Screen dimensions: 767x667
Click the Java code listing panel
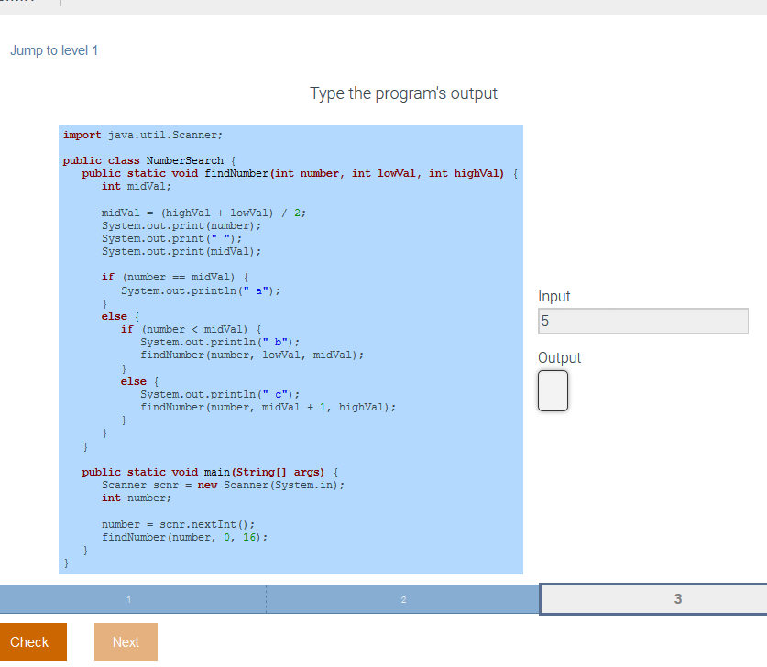click(x=290, y=348)
